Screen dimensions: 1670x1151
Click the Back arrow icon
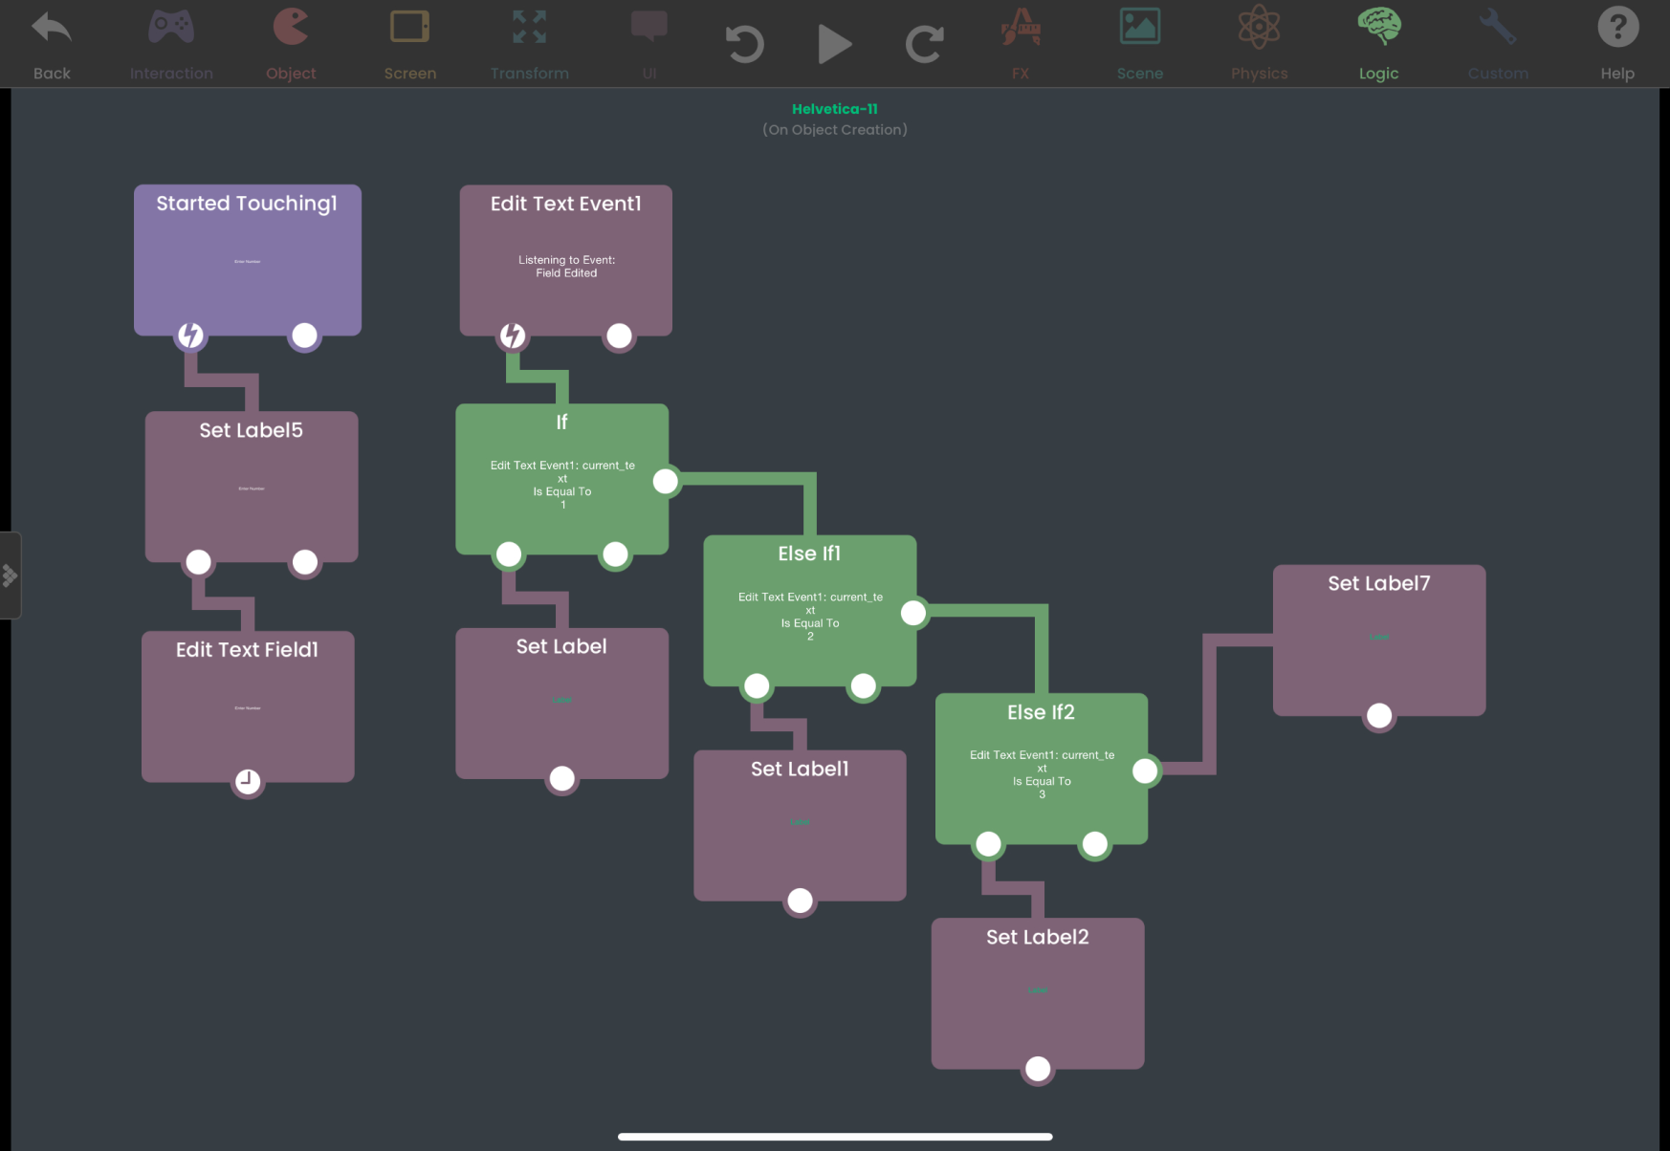[x=52, y=29]
